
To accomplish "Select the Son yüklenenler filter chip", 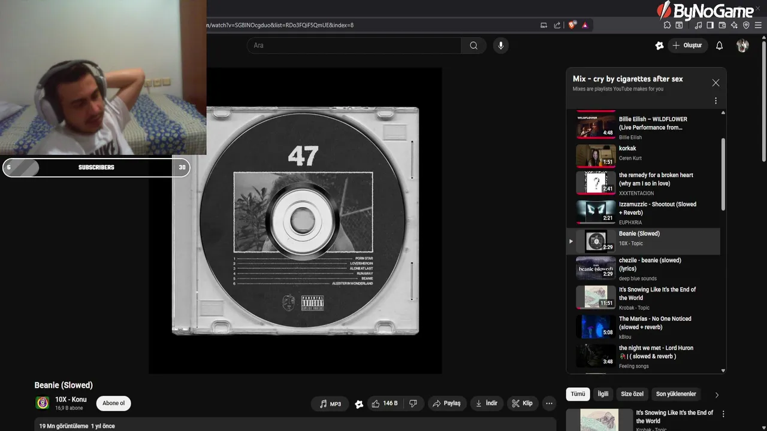I will 676,394.
